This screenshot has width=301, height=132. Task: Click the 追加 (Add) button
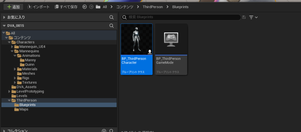pos(13,7)
